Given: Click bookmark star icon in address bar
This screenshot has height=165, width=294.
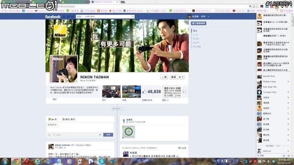Looking at the screenshot, I should (x=257, y=6).
